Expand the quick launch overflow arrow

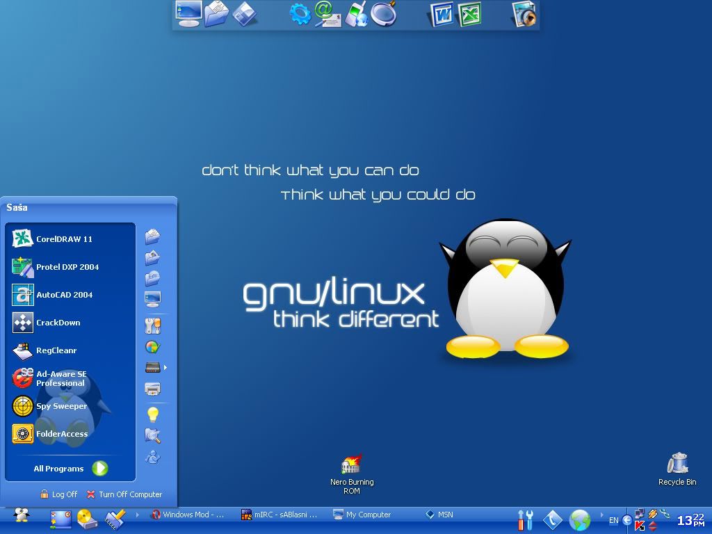[137, 515]
